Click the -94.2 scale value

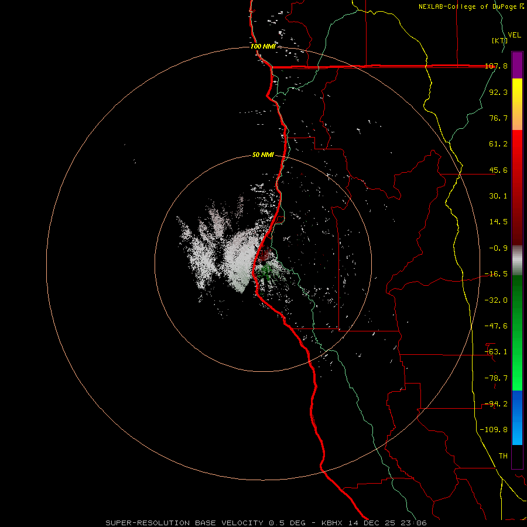point(496,404)
